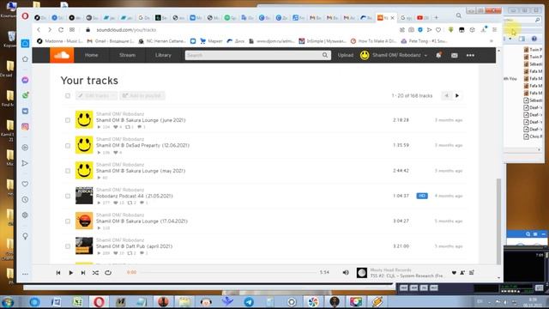This screenshot has height=309, width=549.
Task: Click the Messenger icon in Opera sidebar
Action: coord(25,80)
